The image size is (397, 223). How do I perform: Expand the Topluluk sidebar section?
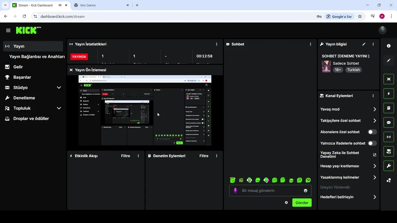tap(59, 108)
